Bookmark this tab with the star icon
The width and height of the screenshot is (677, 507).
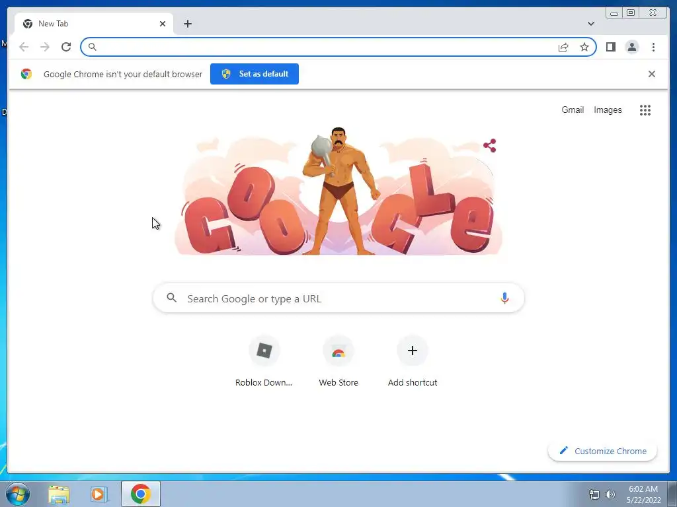(x=584, y=47)
